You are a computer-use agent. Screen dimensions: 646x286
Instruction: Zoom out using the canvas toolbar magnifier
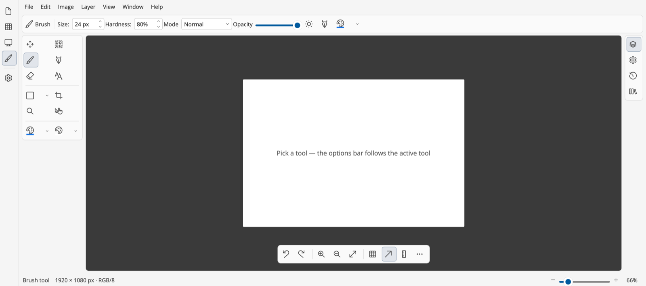337,254
